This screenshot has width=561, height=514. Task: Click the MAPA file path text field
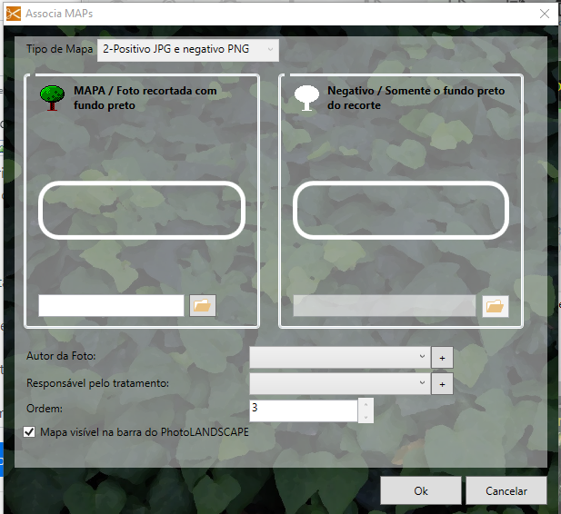111,306
